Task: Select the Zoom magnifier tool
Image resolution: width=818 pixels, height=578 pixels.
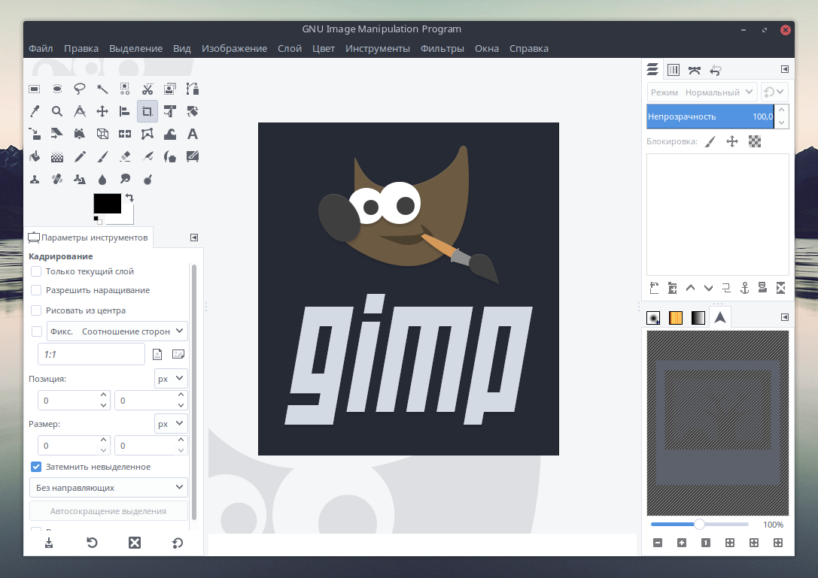Action: (57, 111)
